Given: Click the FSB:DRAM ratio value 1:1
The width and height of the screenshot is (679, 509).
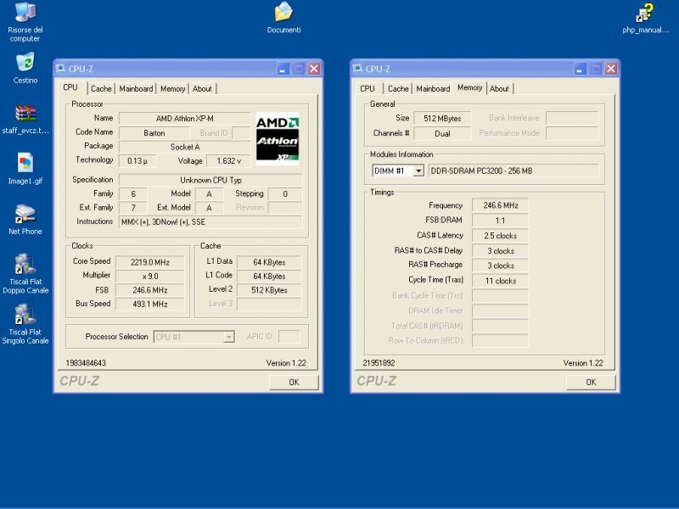Looking at the screenshot, I should point(501,221).
